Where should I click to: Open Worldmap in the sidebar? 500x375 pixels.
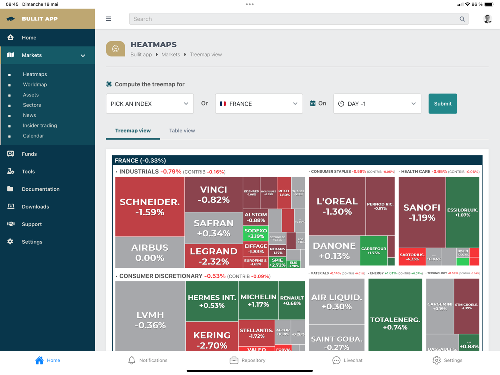[35, 85]
